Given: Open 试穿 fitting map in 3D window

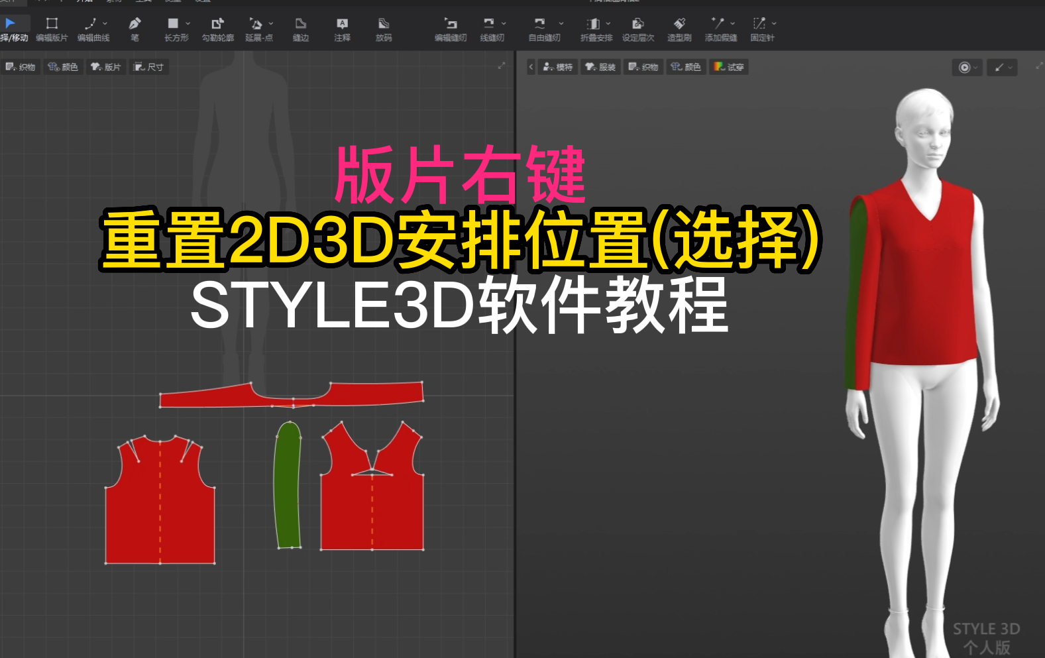Looking at the screenshot, I should (x=729, y=67).
